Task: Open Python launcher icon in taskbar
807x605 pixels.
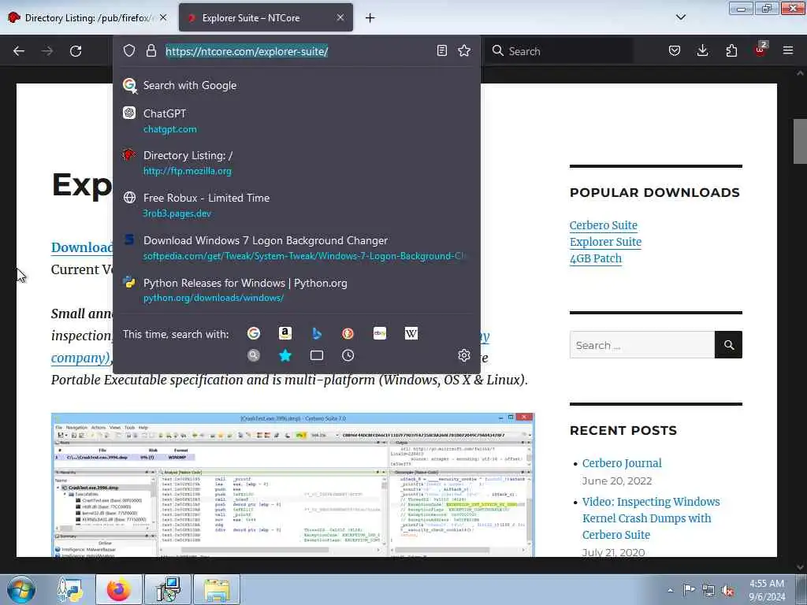Action: [70, 589]
